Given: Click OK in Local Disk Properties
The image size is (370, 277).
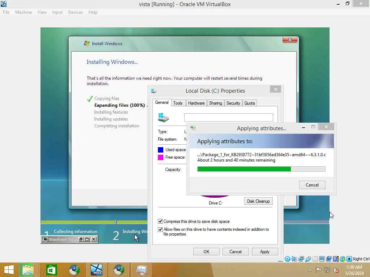Looking at the screenshot, I should tap(206, 251).
